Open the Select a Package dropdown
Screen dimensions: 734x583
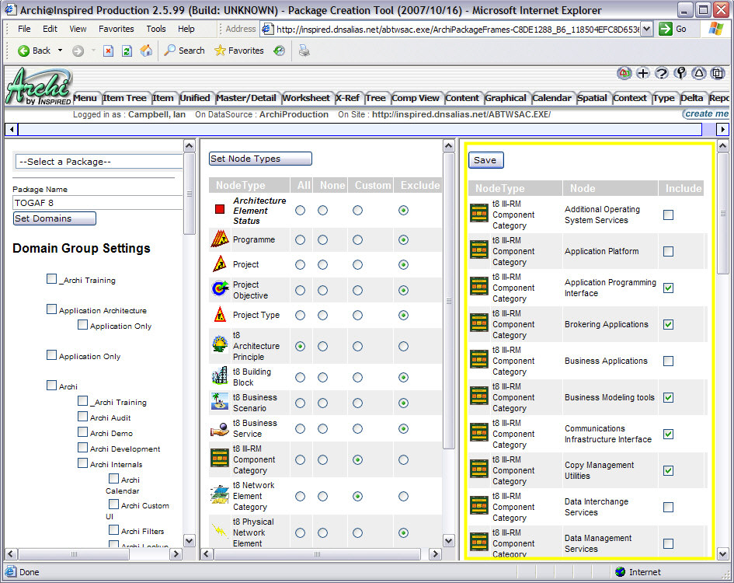point(98,162)
